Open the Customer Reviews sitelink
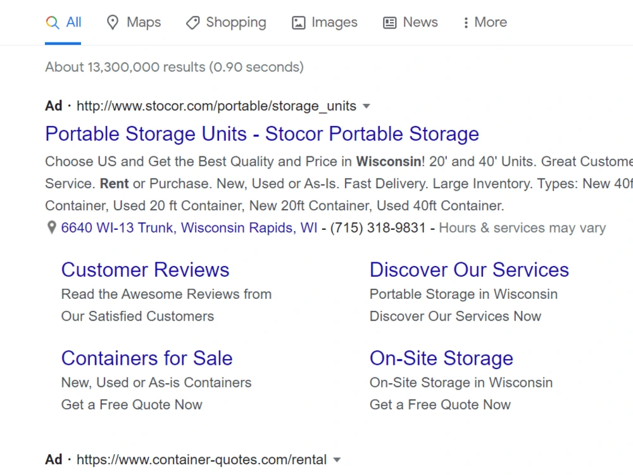The height and width of the screenshot is (475, 633). pyautogui.click(x=146, y=270)
